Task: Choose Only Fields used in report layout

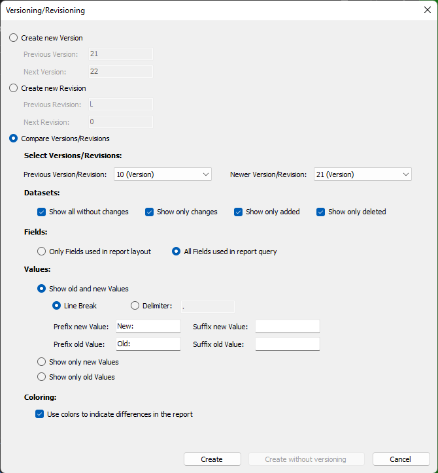Action: point(42,252)
